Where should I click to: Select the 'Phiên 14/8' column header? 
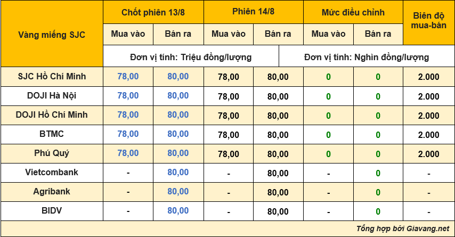(x=253, y=12)
